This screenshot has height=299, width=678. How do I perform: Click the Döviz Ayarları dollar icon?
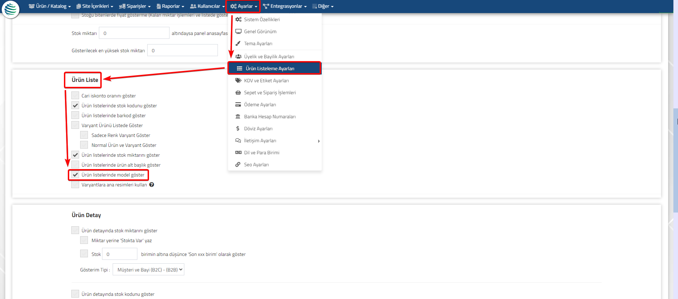click(238, 128)
